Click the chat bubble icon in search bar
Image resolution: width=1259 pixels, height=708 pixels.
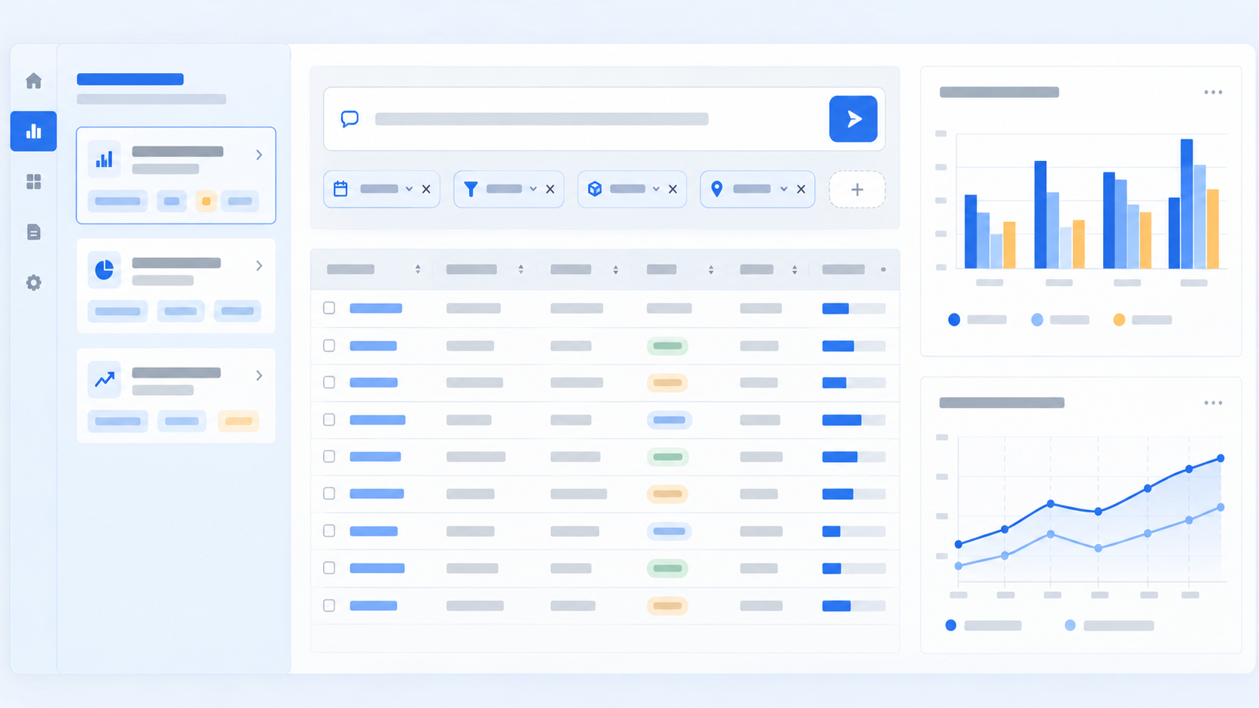(349, 119)
